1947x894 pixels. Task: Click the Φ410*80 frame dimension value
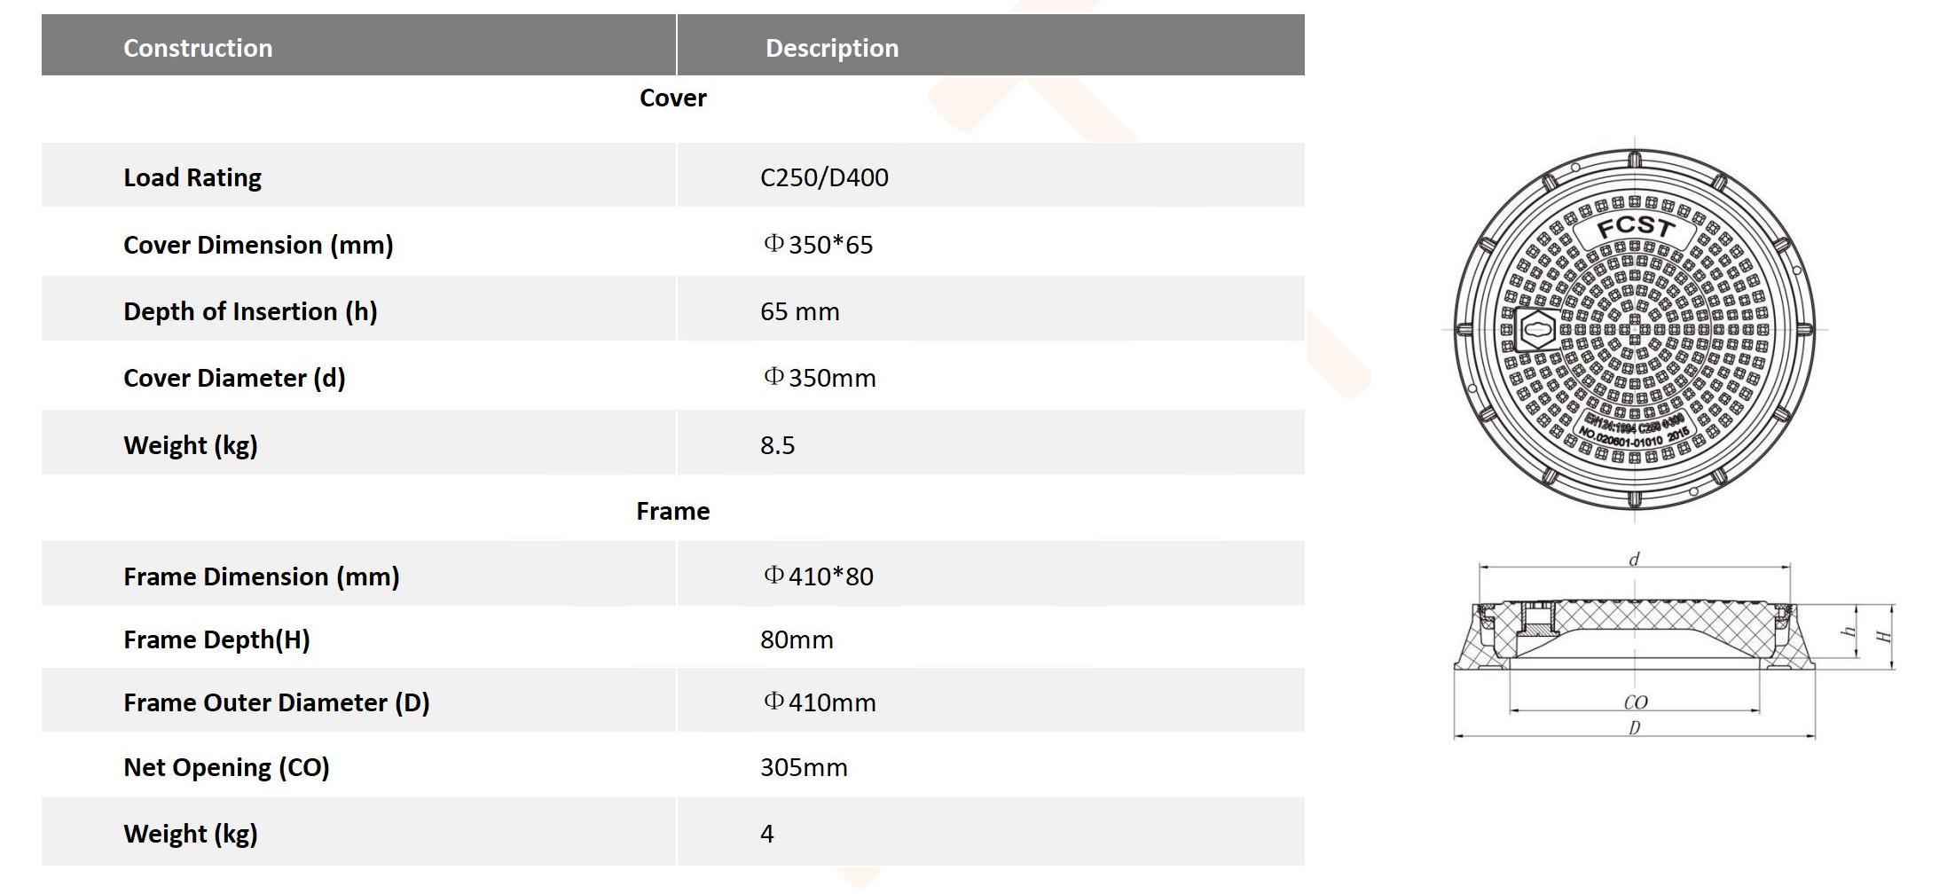(818, 576)
